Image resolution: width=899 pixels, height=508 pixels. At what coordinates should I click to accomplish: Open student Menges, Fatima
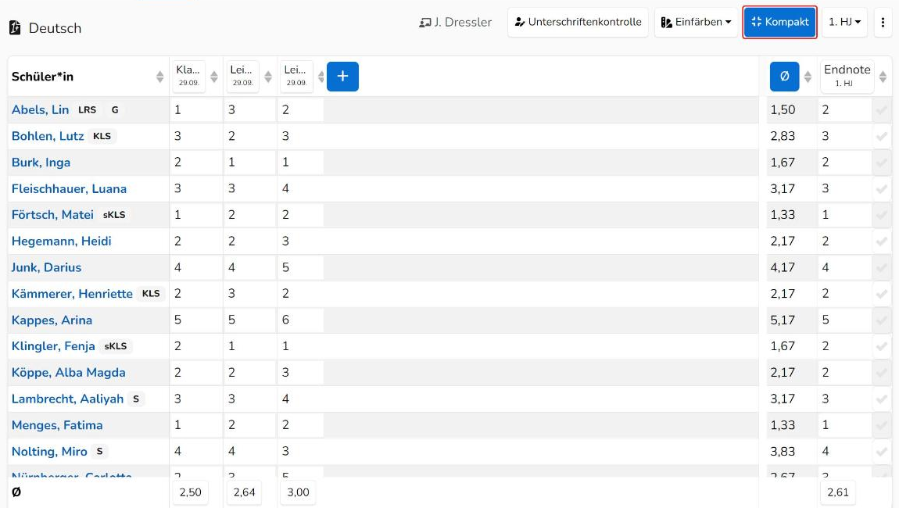point(57,425)
